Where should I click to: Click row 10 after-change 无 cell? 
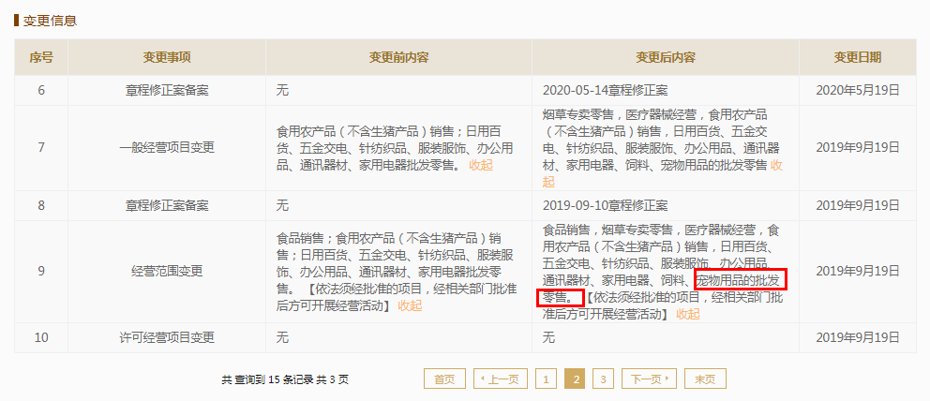coord(666,337)
